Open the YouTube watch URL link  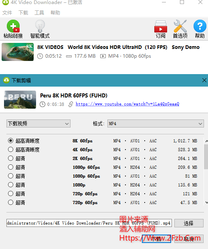click(127, 104)
